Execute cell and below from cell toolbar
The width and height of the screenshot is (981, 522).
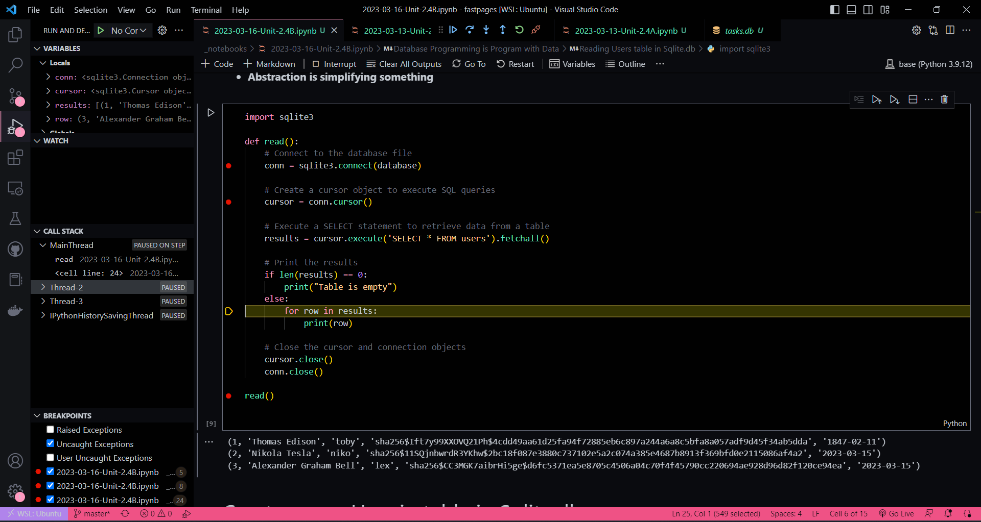point(895,100)
